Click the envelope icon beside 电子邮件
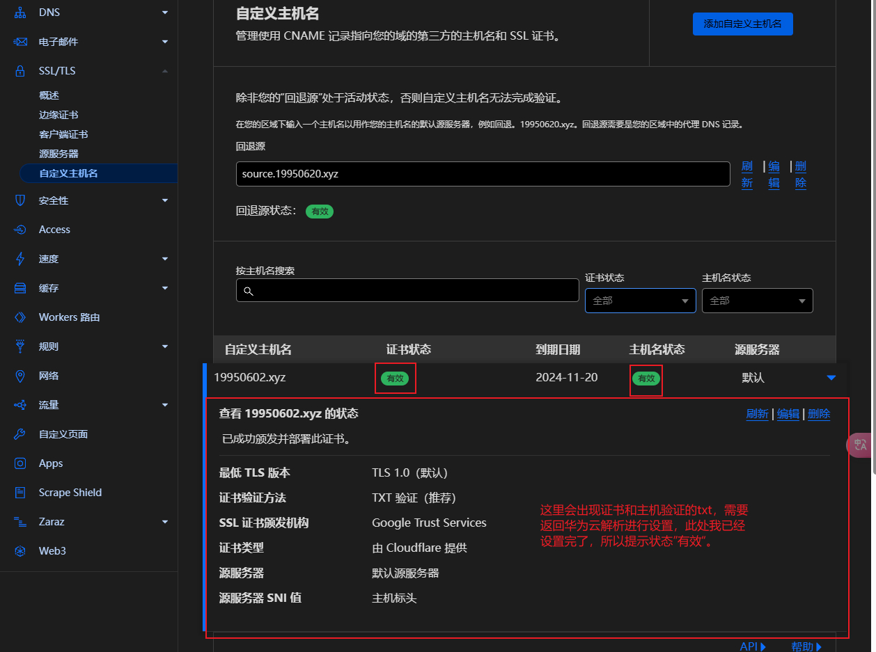 coord(20,42)
